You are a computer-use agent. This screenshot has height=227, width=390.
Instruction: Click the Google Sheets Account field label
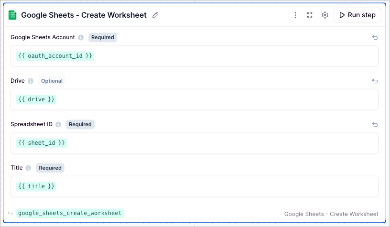tap(43, 37)
